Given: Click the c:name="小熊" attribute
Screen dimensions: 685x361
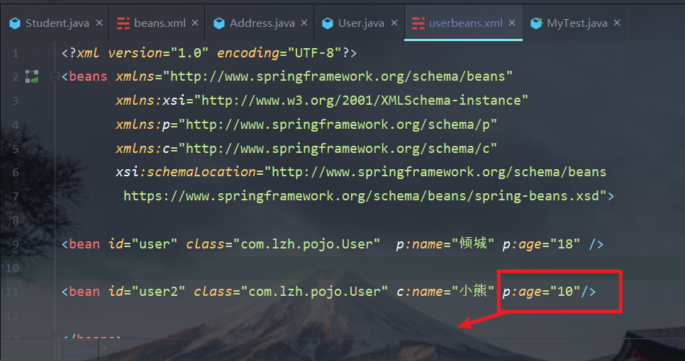Looking at the screenshot, I should [x=445, y=291].
